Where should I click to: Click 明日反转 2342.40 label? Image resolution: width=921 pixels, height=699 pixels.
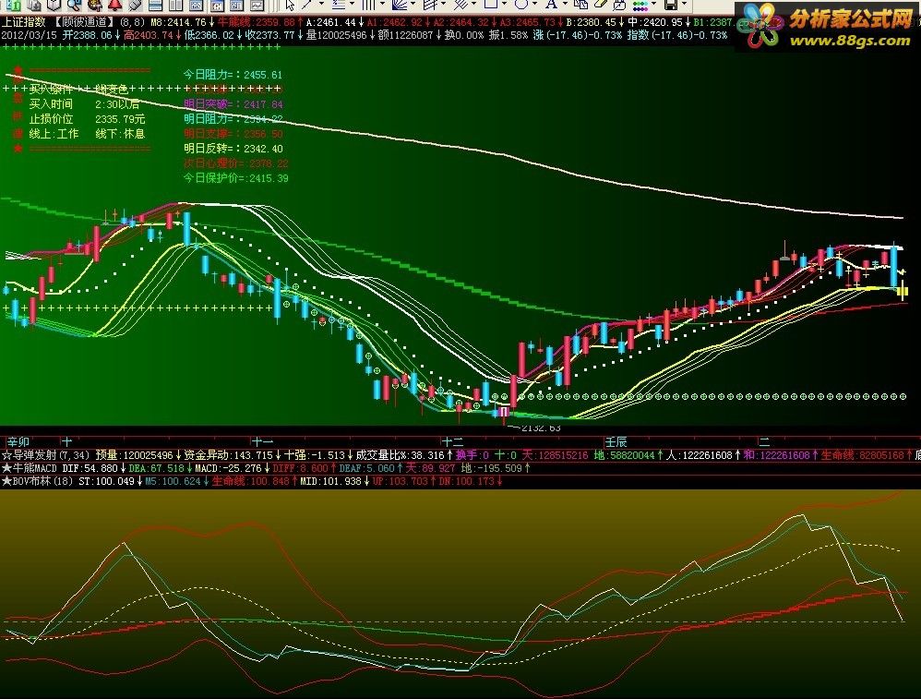(x=233, y=148)
